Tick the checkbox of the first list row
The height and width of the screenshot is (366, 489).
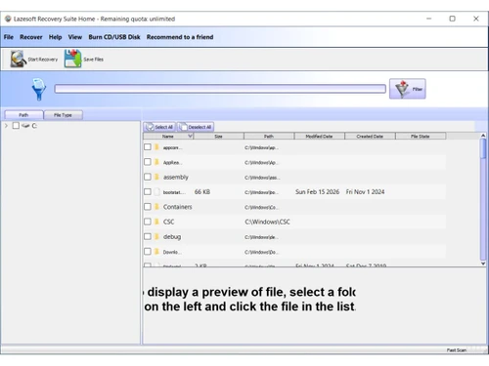click(x=148, y=147)
